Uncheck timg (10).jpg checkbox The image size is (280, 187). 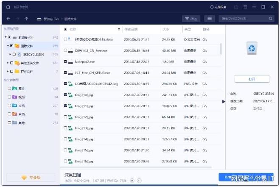point(65,95)
